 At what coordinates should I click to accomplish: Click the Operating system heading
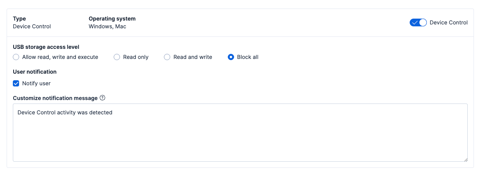pyautogui.click(x=112, y=19)
